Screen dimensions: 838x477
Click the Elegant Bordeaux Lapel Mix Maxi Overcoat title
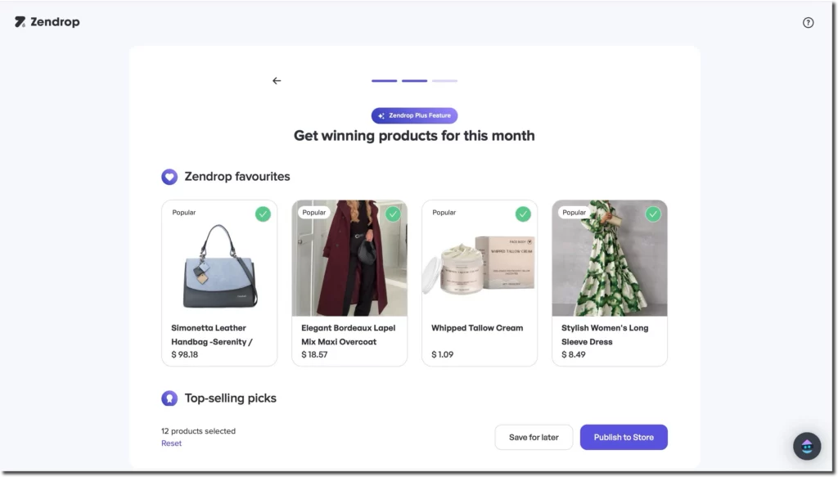point(349,335)
